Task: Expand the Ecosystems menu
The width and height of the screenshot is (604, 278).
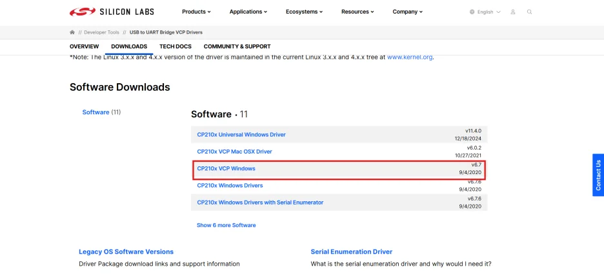Action: [x=304, y=12]
